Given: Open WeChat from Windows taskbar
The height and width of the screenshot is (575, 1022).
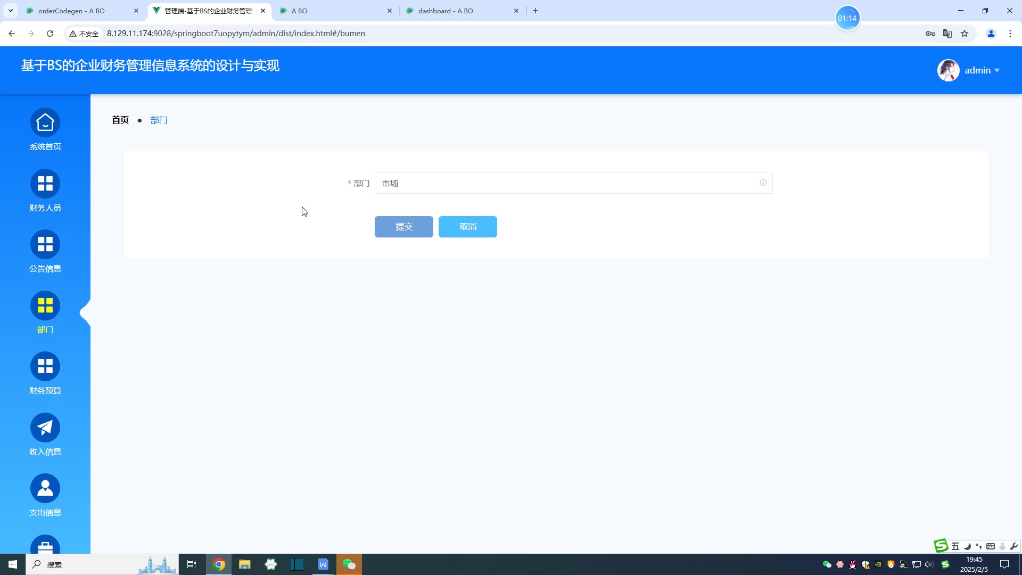Looking at the screenshot, I should [x=349, y=564].
